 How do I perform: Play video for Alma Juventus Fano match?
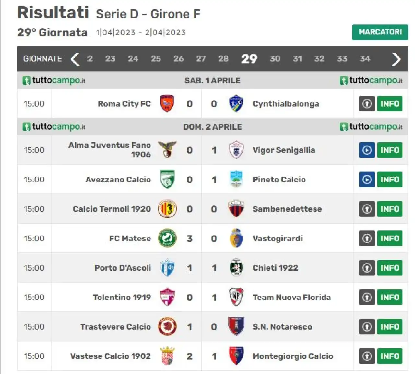coord(367,150)
